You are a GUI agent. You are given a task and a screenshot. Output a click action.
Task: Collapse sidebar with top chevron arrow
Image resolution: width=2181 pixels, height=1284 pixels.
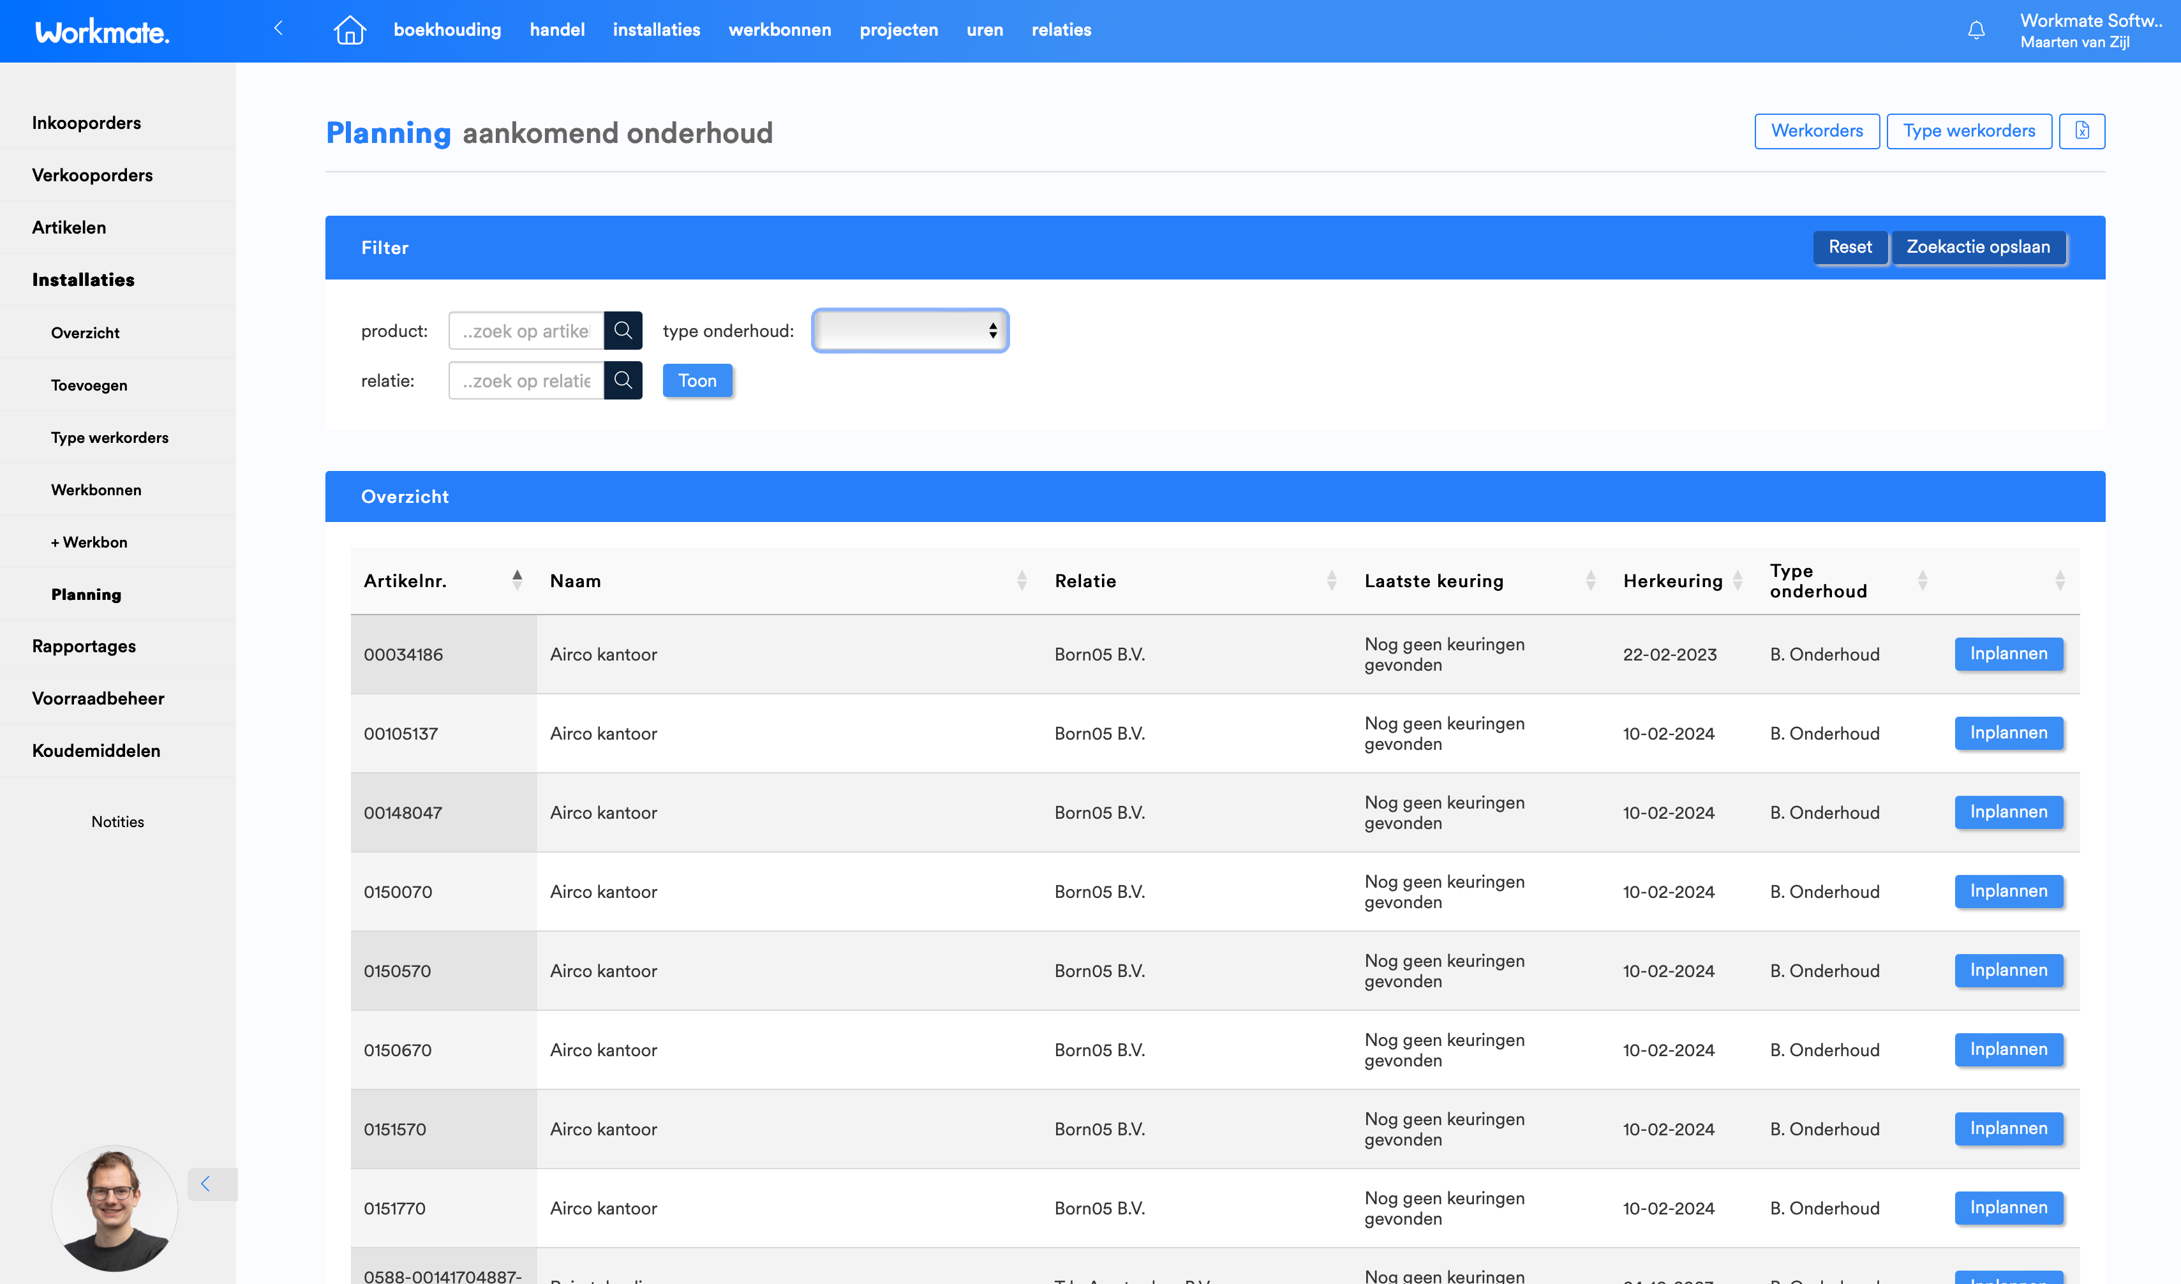click(x=279, y=29)
